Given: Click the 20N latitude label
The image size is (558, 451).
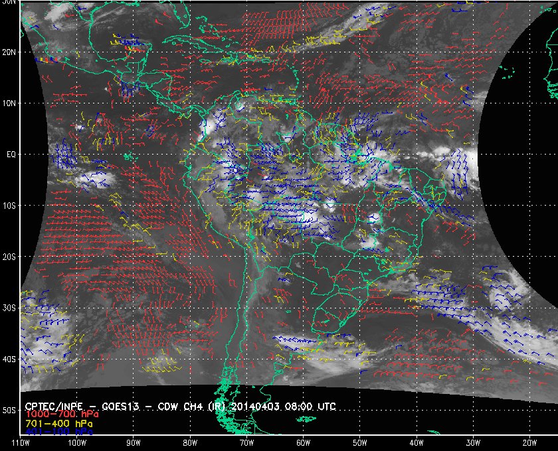Looking at the screenshot, I should point(9,52).
